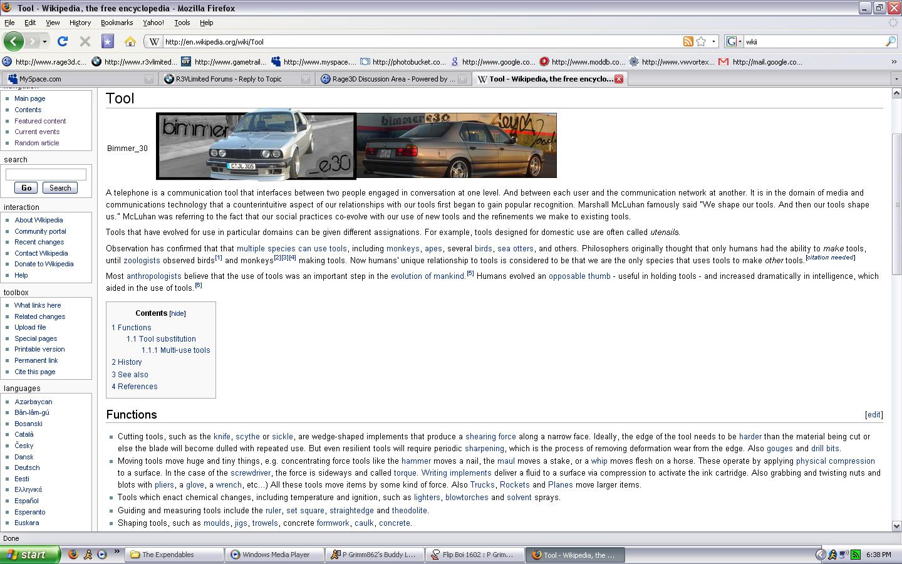902x564 pixels.
Task: Click the Home icon in the toolbar
Action: click(x=130, y=41)
